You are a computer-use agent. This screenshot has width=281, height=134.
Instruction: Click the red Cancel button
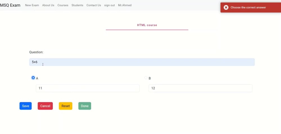click(45, 106)
